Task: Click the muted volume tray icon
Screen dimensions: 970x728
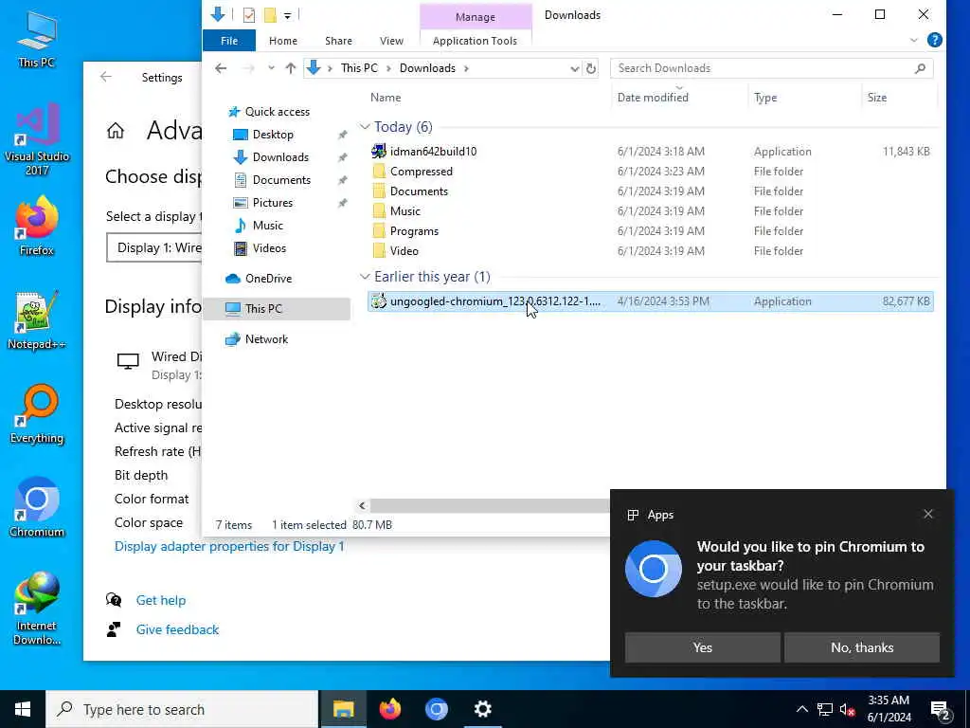Action: click(x=847, y=709)
